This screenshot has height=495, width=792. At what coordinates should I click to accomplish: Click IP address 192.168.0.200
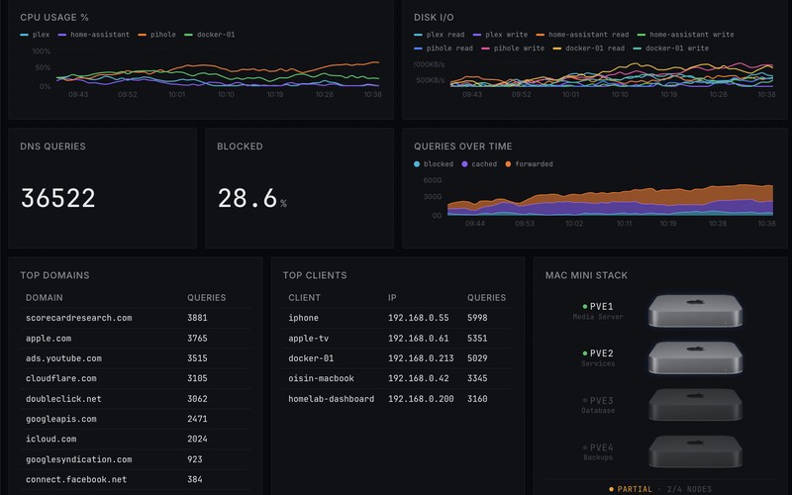pos(421,399)
